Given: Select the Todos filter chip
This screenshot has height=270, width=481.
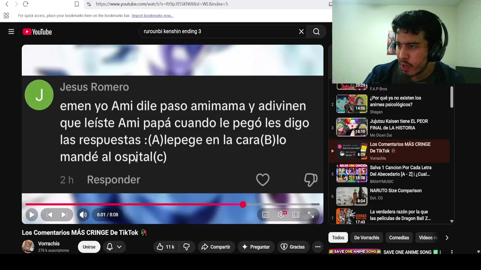Looking at the screenshot, I should [338, 237].
